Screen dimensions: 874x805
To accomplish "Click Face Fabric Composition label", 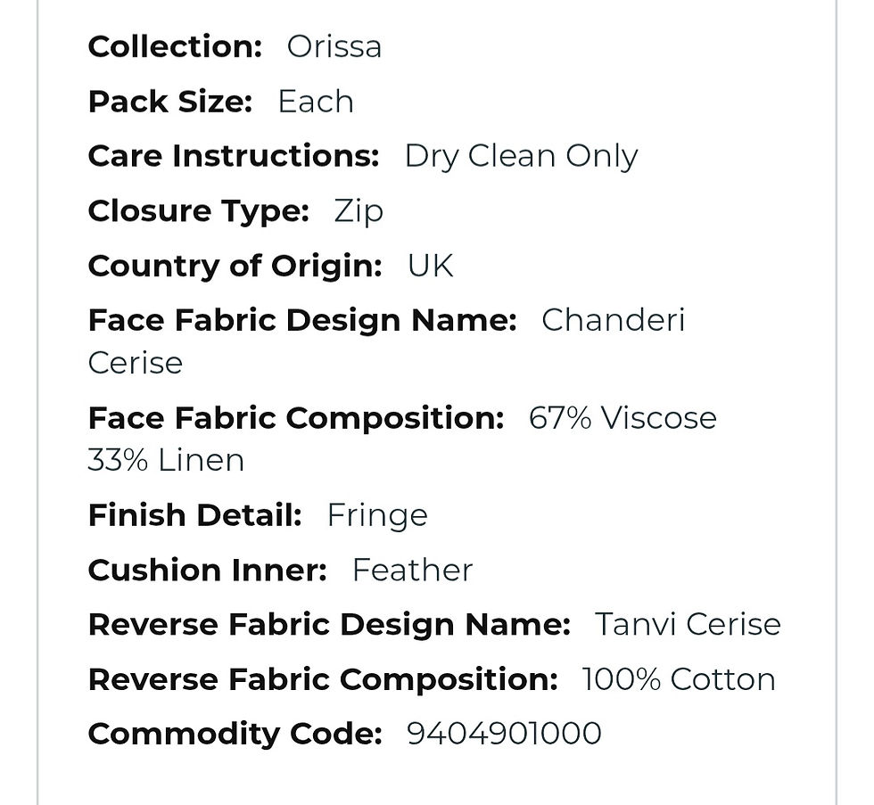I will click(296, 418).
